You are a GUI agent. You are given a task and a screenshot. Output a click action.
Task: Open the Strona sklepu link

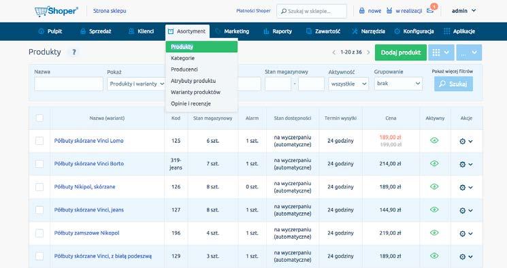click(x=110, y=11)
